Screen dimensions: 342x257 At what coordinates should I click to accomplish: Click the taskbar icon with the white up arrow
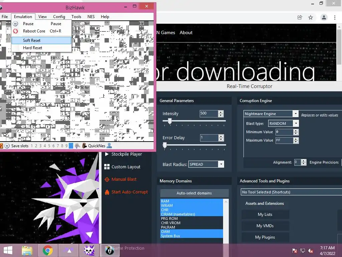click(x=69, y=250)
